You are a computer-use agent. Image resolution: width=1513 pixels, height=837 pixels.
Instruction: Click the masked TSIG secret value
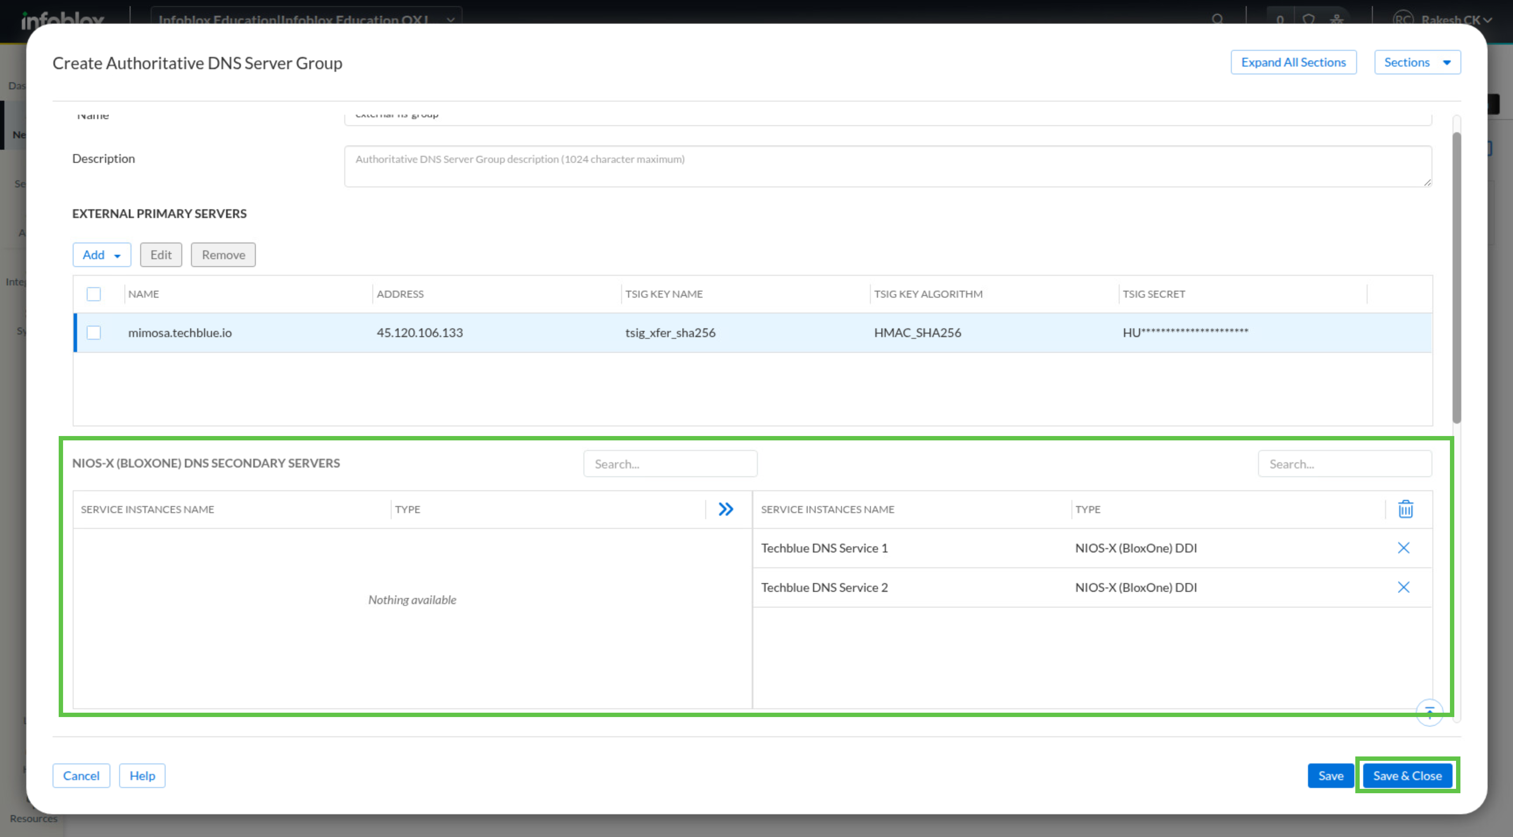[1185, 332]
